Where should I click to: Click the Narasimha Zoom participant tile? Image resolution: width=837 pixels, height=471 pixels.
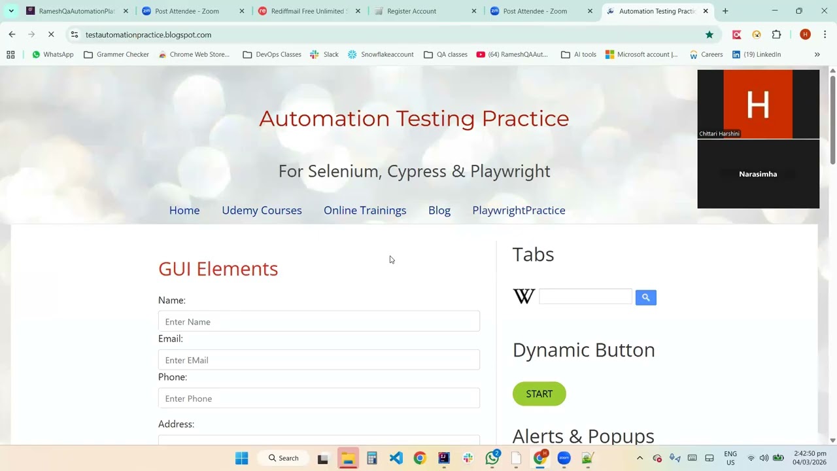click(758, 174)
